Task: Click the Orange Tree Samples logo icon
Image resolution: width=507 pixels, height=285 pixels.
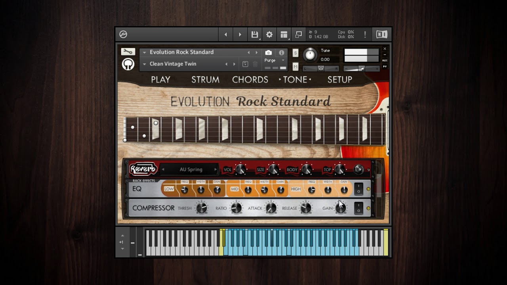Action: click(x=128, y=64)
